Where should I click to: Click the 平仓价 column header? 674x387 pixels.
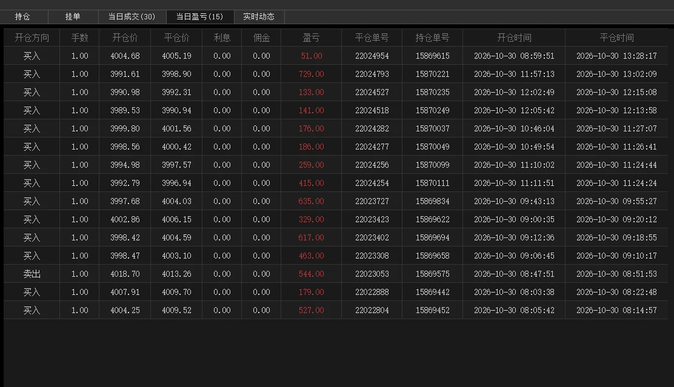(176, 38)
